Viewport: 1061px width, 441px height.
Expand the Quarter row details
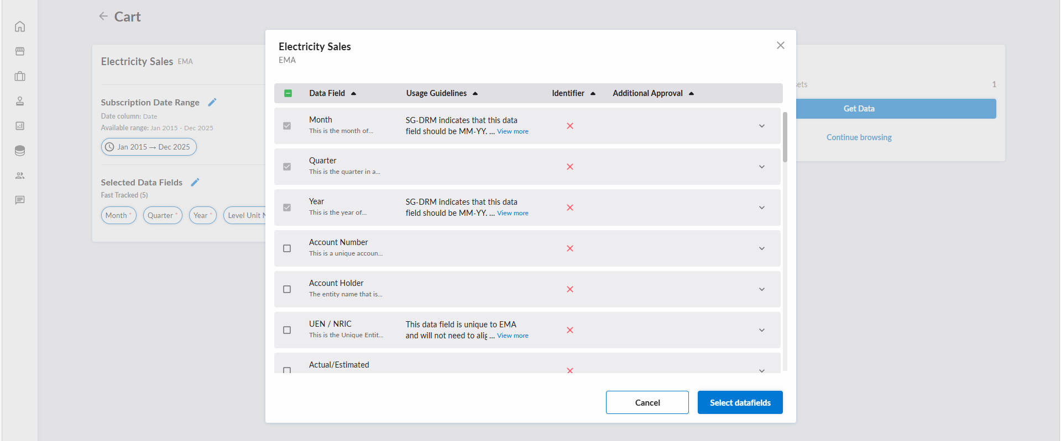point(762,167)
